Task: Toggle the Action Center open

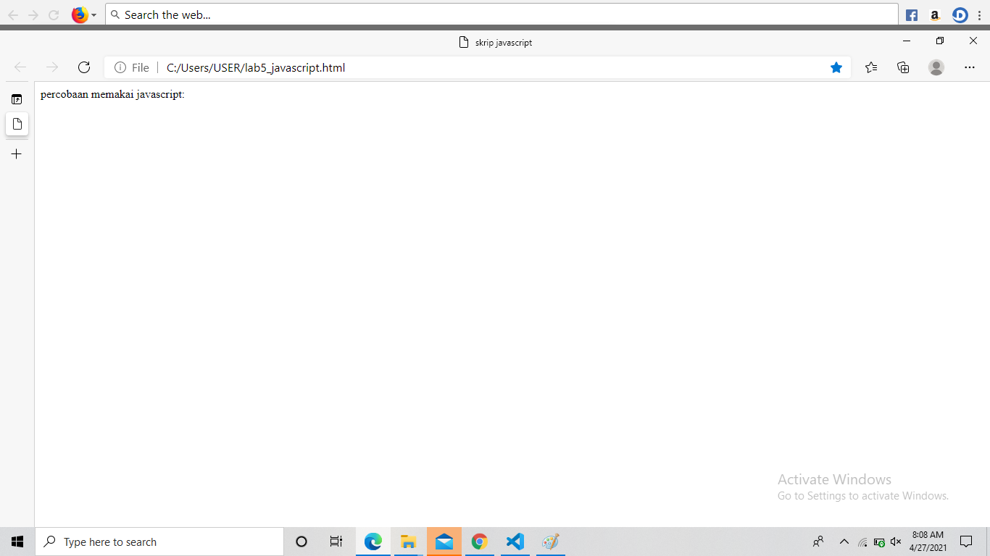Action: click(967, 542)
